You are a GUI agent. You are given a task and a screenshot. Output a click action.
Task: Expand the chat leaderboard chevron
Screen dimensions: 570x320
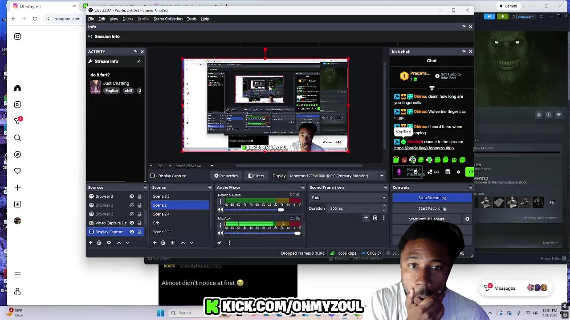[x=432, y=88]
